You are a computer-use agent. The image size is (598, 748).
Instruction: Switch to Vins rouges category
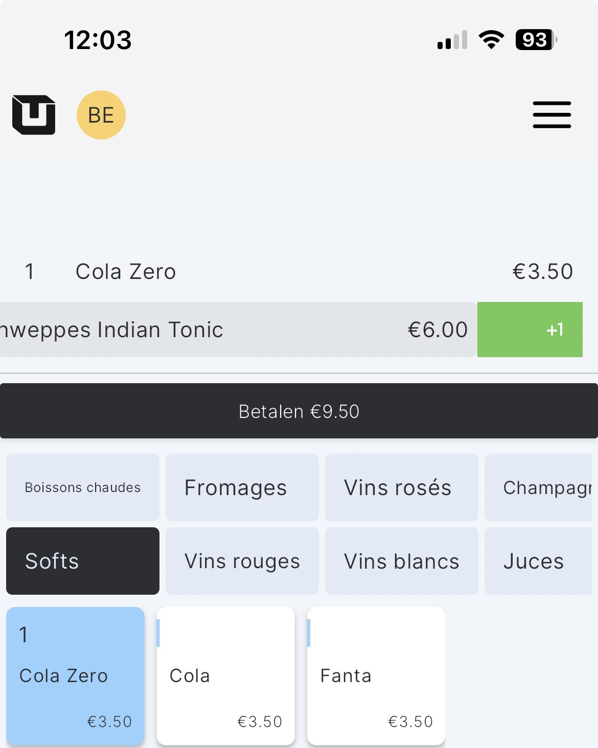click(x=242, y=561)
